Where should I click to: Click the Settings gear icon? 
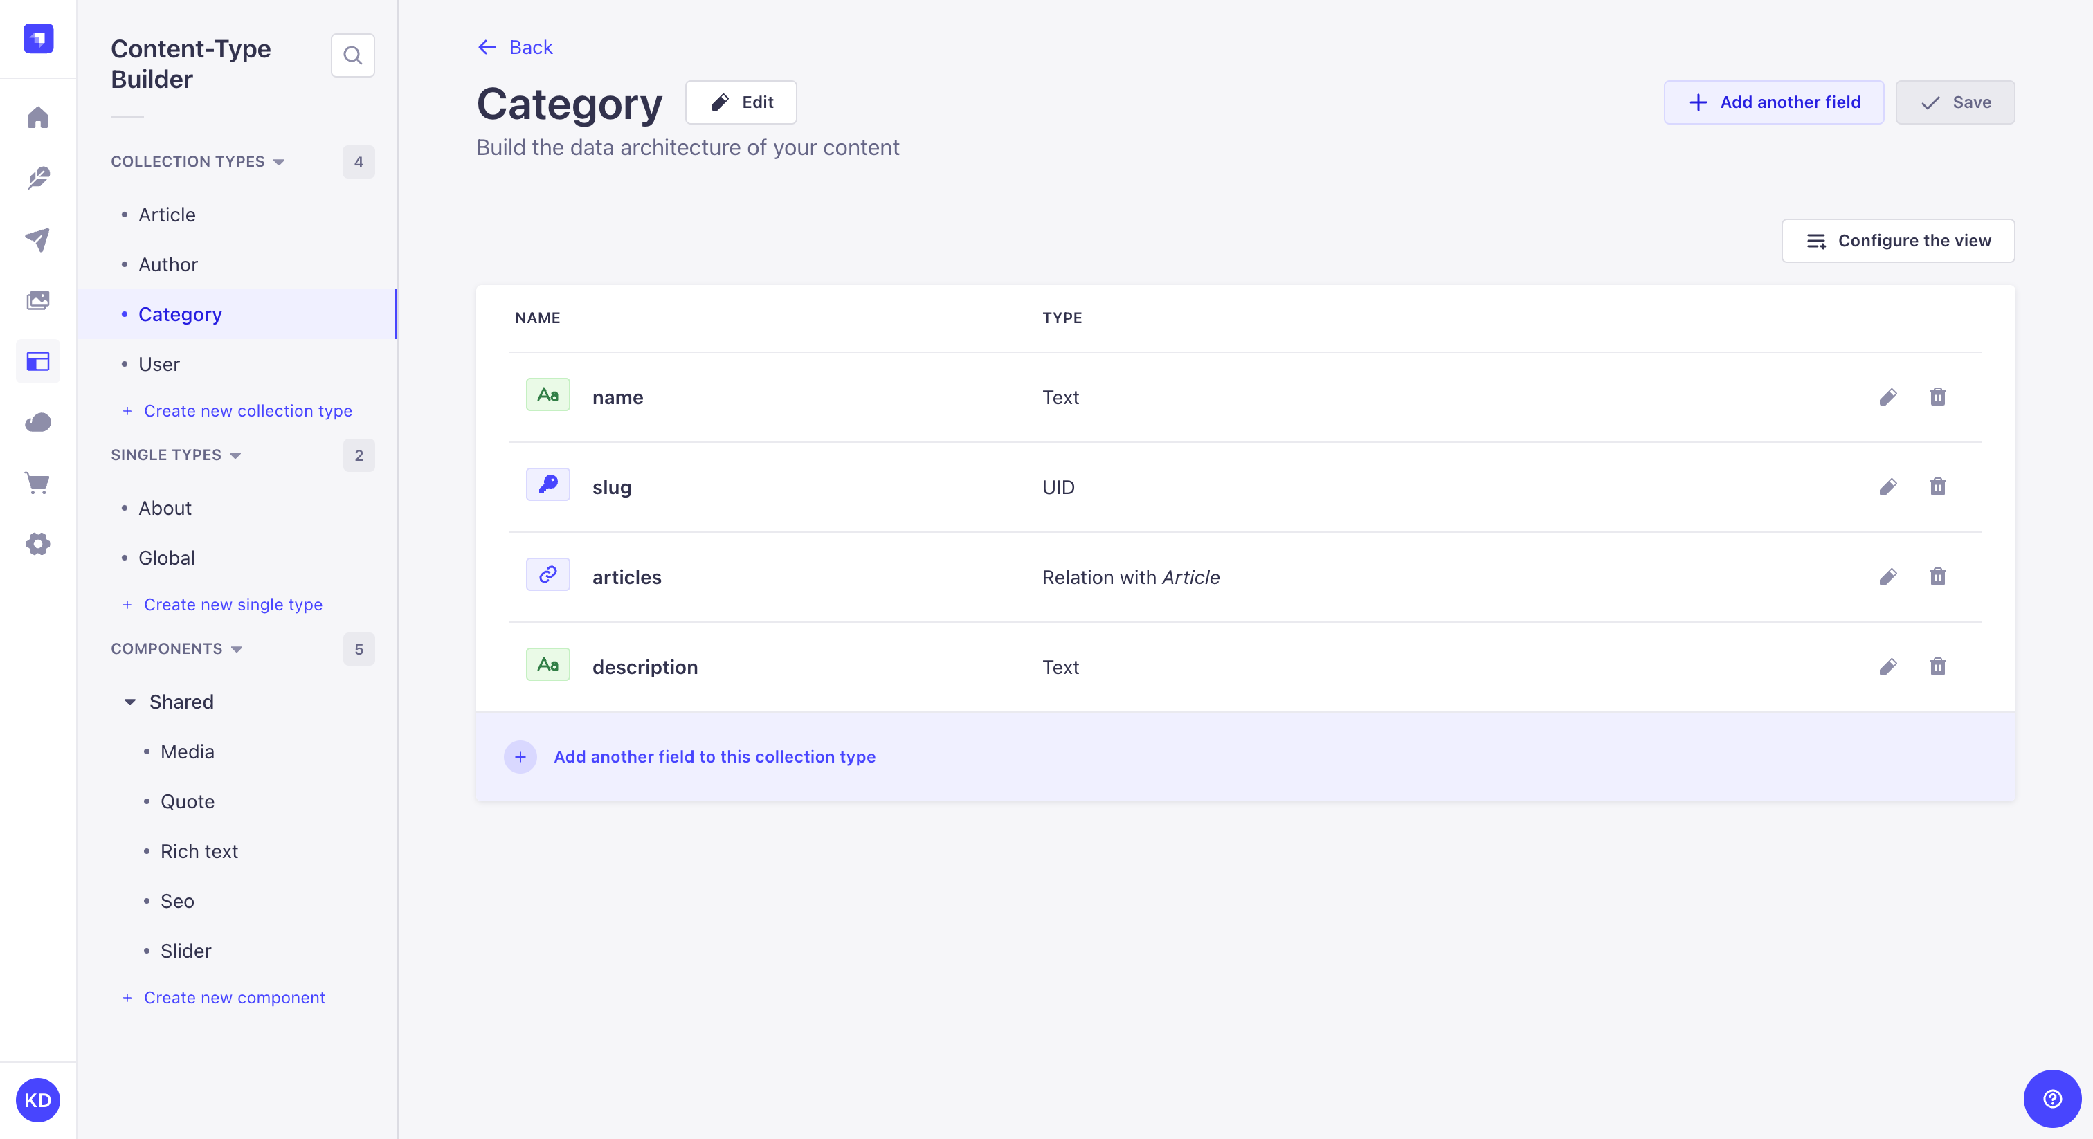37,543
